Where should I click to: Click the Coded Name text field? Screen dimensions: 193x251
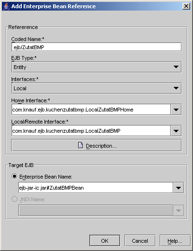96,47
